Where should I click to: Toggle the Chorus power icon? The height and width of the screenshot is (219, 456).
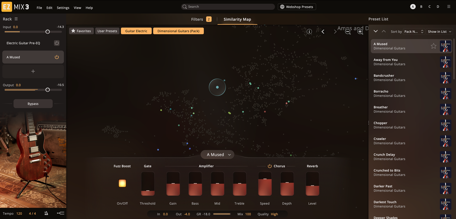pyautogui.click(x=270, y=166)
